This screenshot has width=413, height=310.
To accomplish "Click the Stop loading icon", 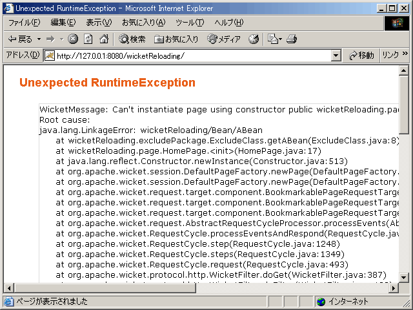I will click(73, 39).
